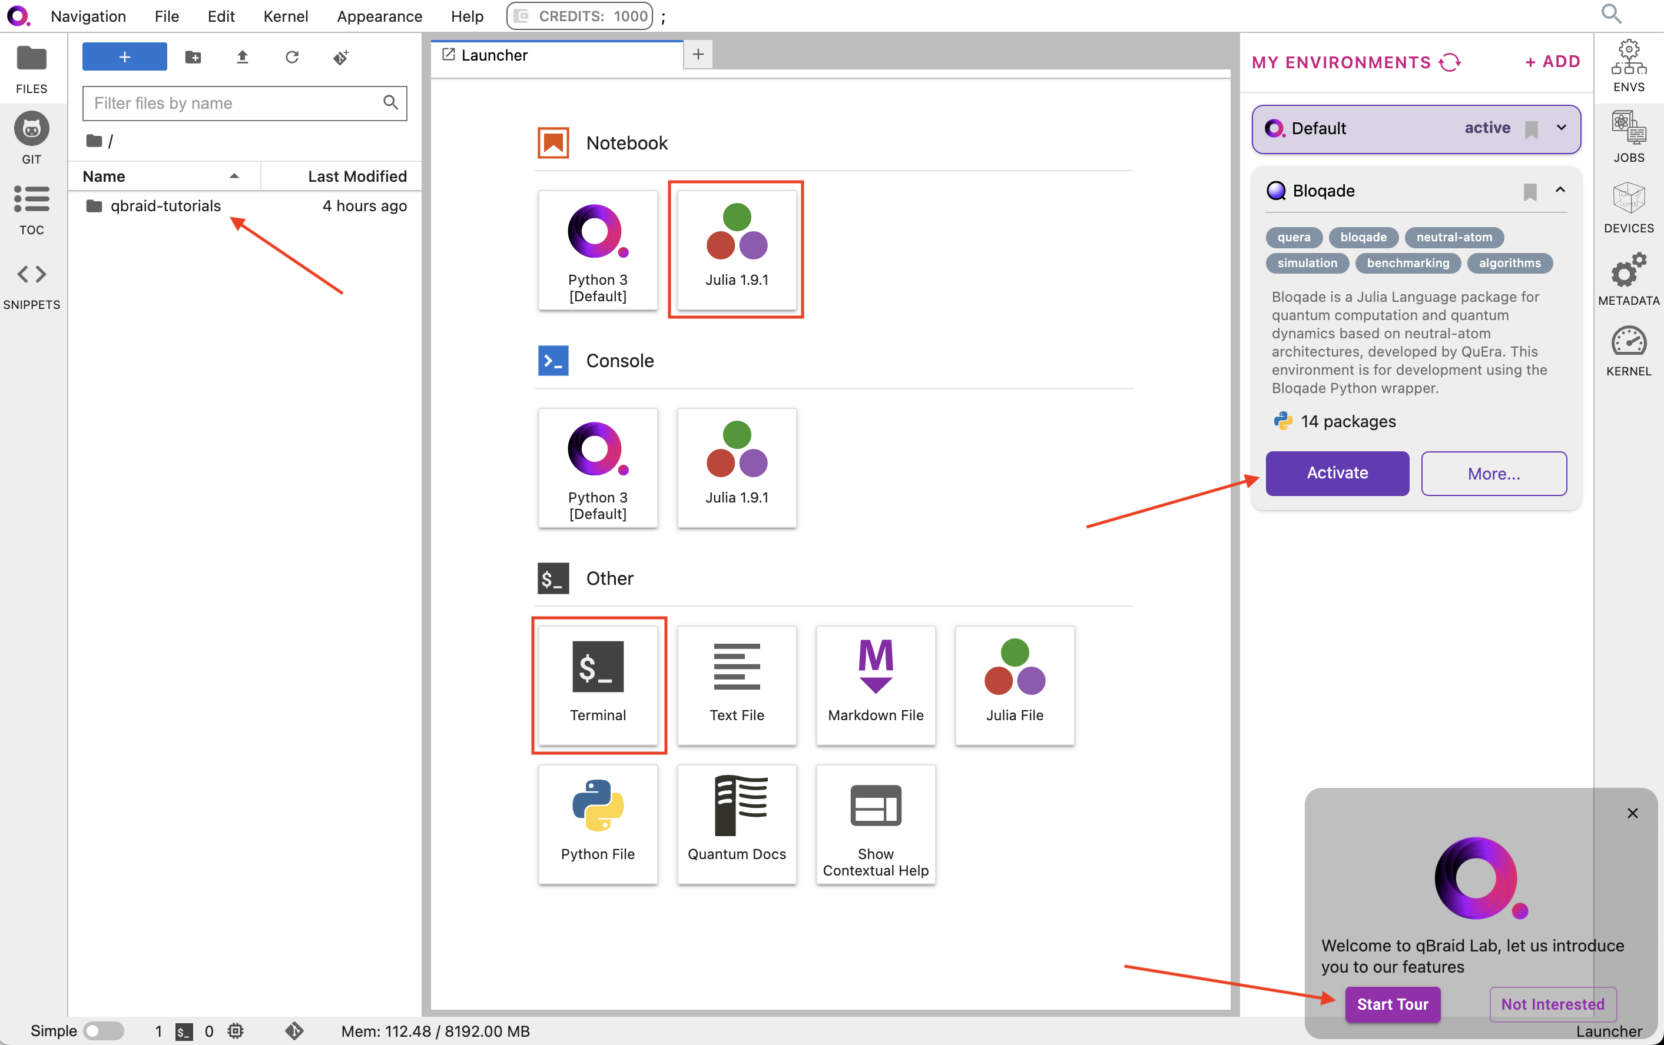This screenshot has height=1045, width=1664.
Task: Toggle Simple mode switch
Action: (103, 1031)
